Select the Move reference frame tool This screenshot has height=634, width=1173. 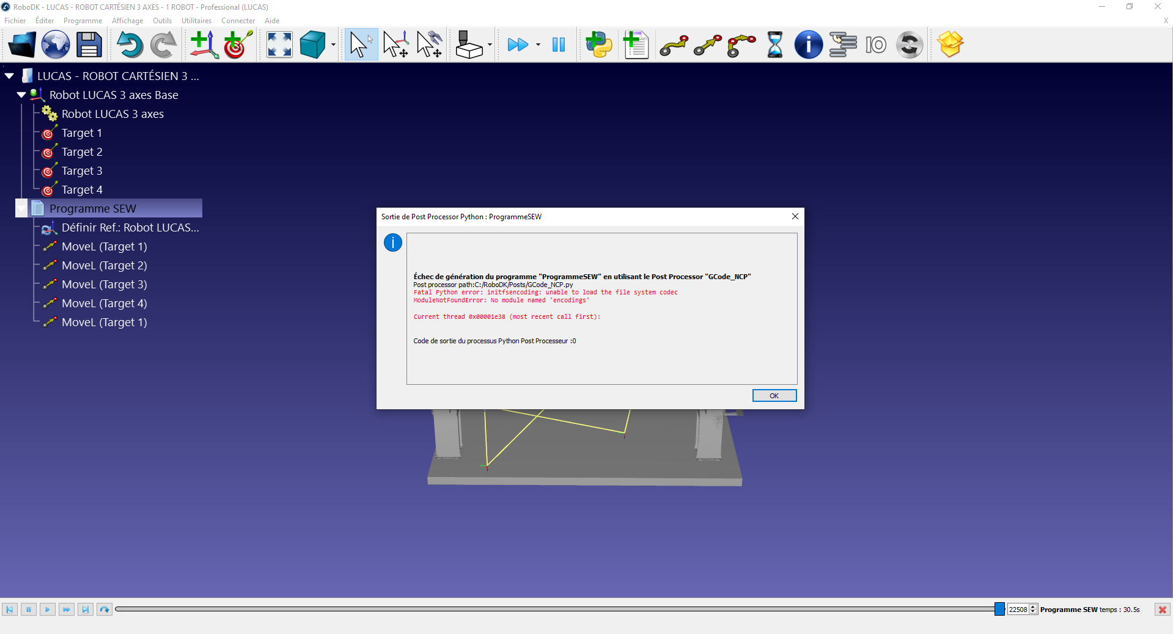coord(395,45)
